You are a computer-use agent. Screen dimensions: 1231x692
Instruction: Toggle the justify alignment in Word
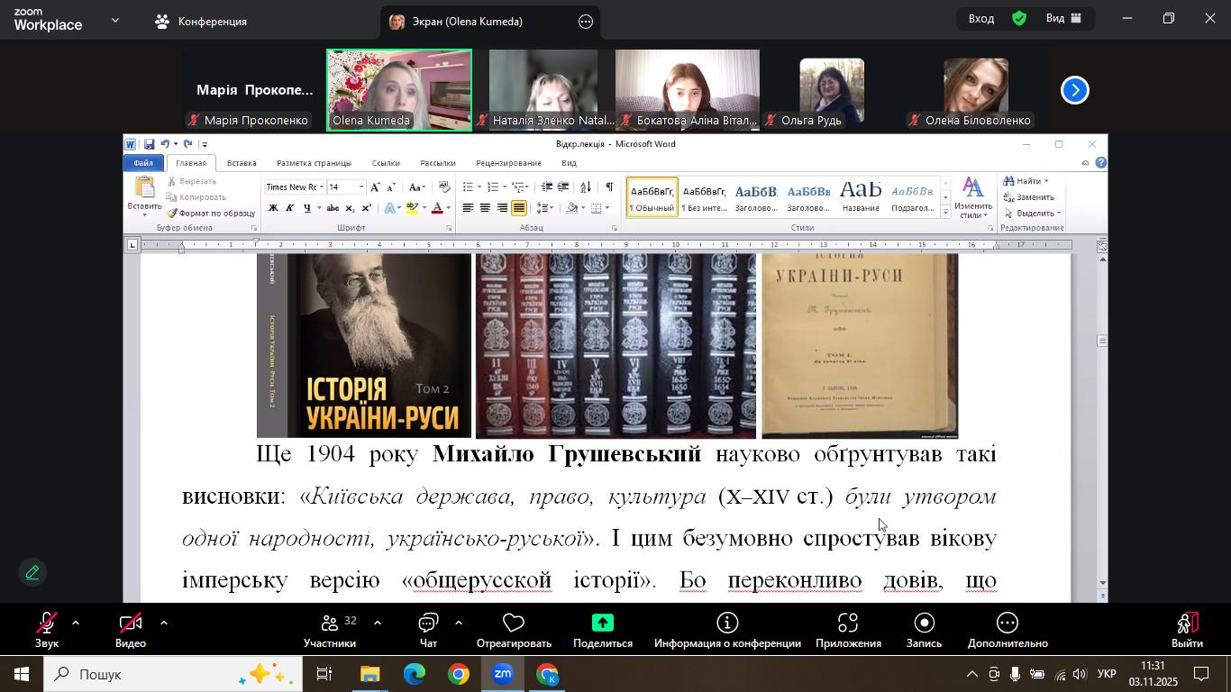519,208
